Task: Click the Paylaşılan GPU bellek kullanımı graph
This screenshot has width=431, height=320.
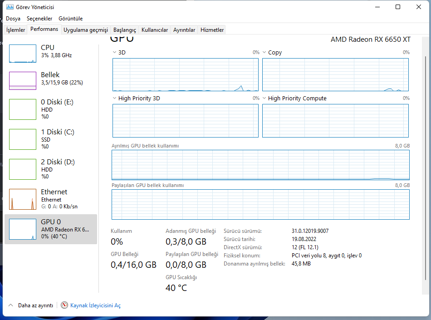Action: click(260, 205)
